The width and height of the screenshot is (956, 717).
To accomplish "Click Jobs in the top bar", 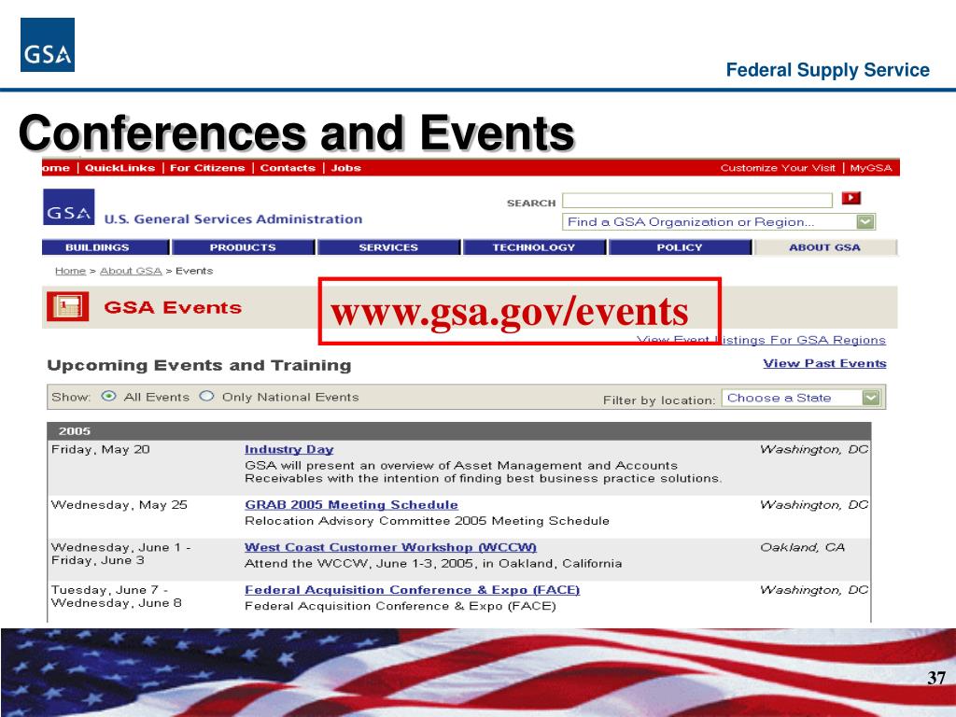I will [x=345, y=168].
